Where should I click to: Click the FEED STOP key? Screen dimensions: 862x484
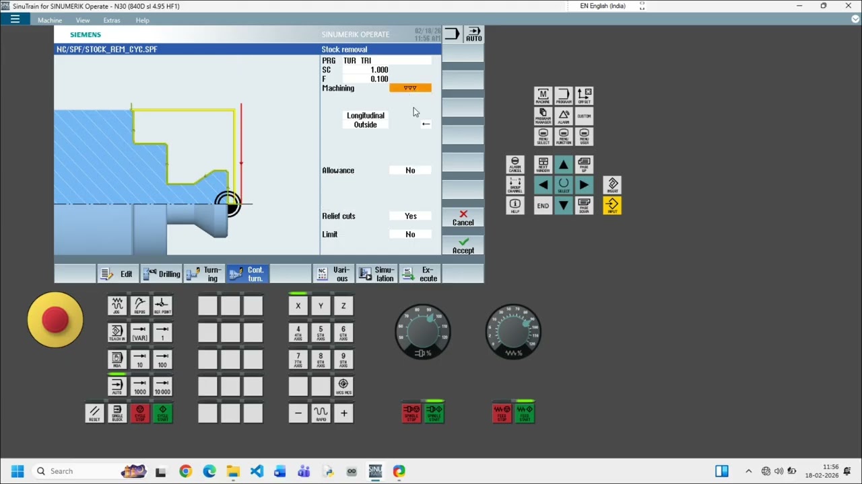[502, 413]
